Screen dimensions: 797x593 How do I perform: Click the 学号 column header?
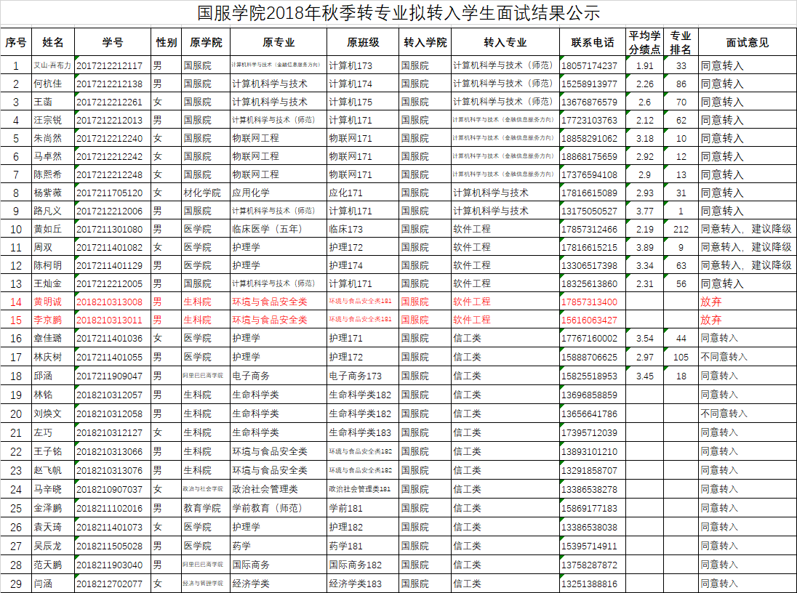(113, 42)
